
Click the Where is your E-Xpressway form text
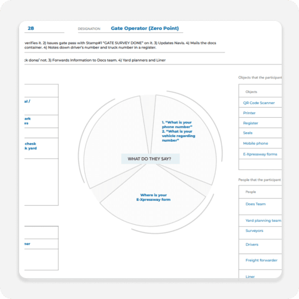click(x=154, y=197)
